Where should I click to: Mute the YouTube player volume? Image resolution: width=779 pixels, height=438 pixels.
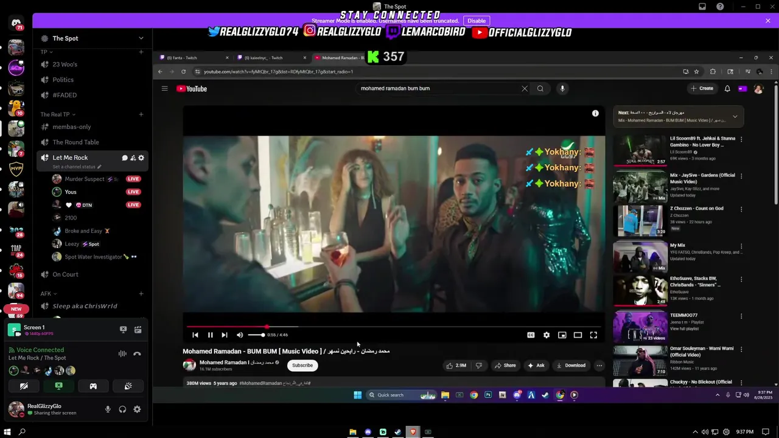(240, 335)
